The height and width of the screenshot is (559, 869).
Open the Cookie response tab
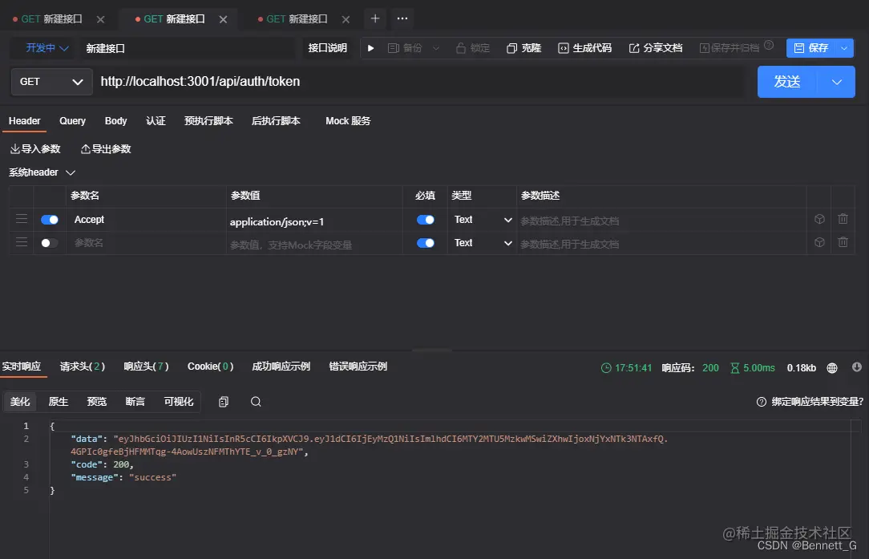coord(210,366)
